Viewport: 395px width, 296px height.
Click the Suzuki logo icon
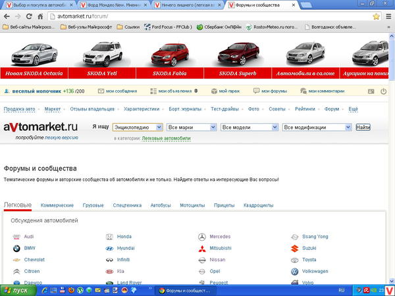click(294, 249)
